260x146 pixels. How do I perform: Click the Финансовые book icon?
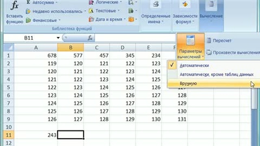tap(28, 20)
